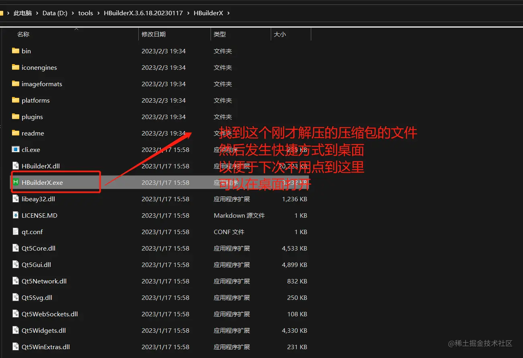Screen dimensions: 523x358
Task: Expand the chevron after Data (D:)
Action: [x=73, y=13]
